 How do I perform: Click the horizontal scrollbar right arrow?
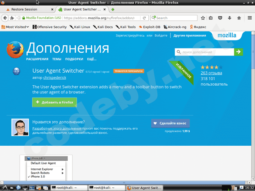249,182
